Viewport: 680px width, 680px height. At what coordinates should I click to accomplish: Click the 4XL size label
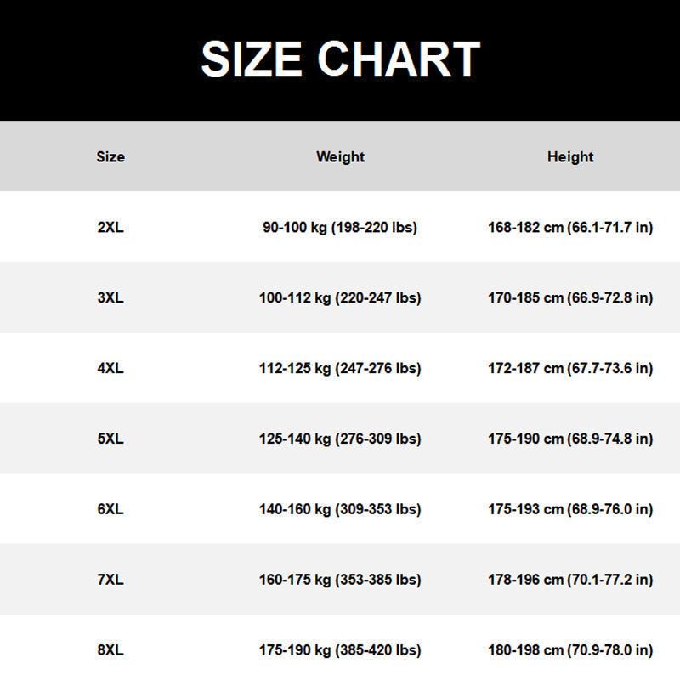point(110,368)
